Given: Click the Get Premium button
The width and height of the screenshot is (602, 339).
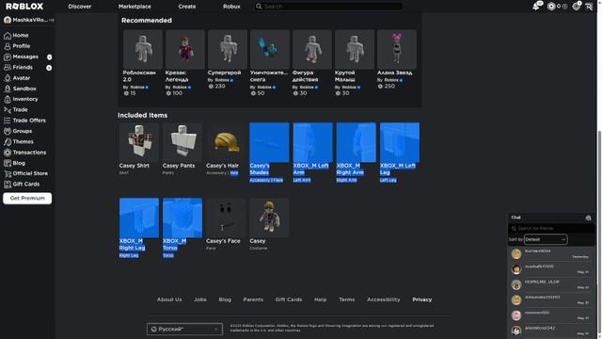Looking at the screenshot, I should (27, 199).
